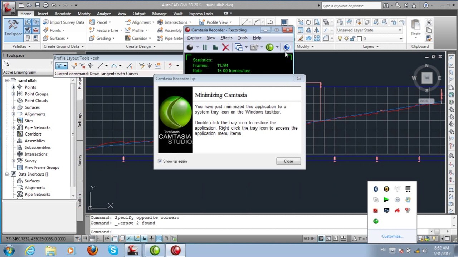Switch to the Annotate ribbon tab
Screen dimensions: 458x257
click(63, 14)
